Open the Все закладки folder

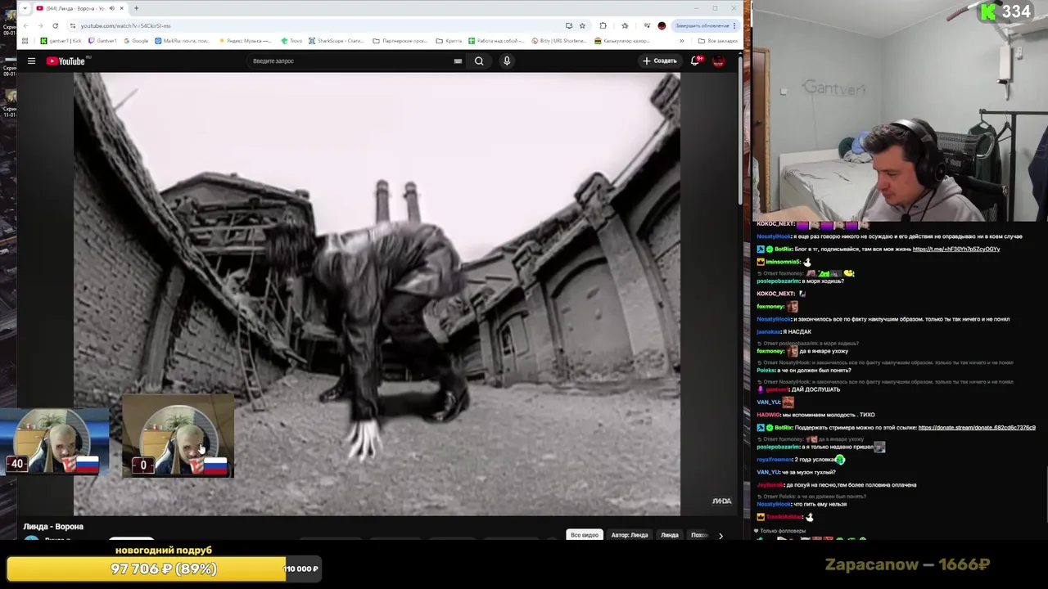pyautogui.click(x=718, y=41)
